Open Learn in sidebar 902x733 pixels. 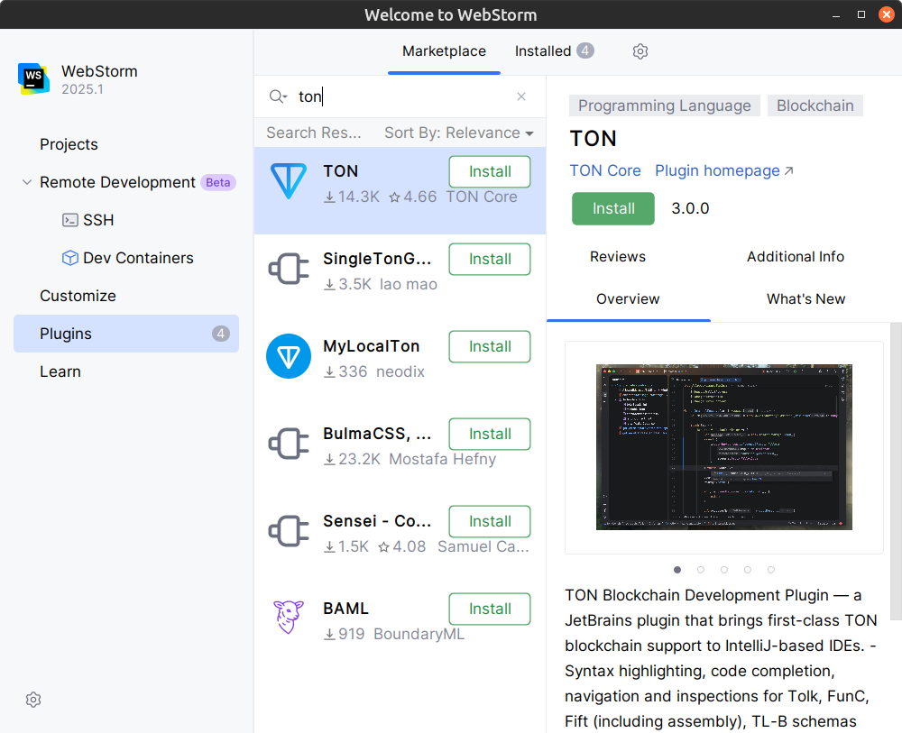[x=60, y=372]
